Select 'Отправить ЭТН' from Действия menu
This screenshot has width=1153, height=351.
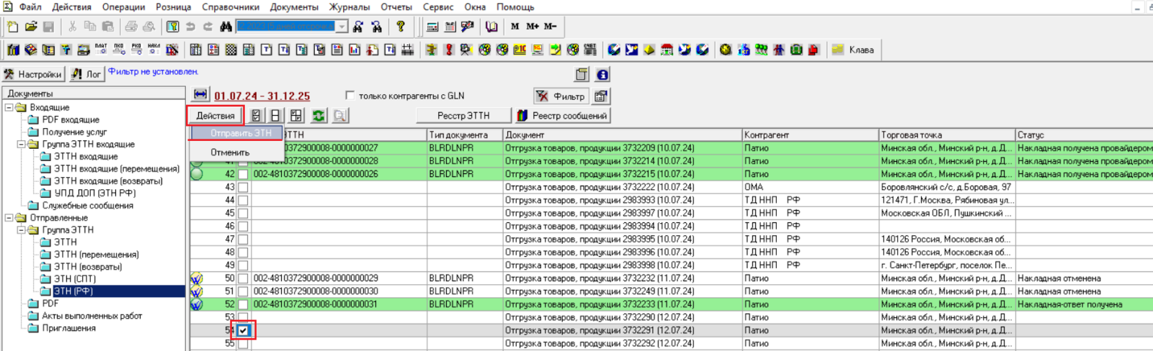[x=241, y=133]
